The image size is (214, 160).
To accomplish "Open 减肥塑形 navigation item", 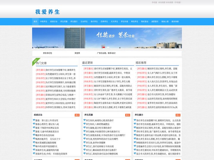I will point(155,22).
